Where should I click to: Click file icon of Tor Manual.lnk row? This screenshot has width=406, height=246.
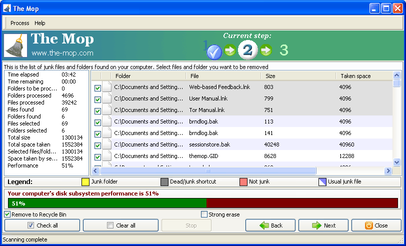coord(106,110)
